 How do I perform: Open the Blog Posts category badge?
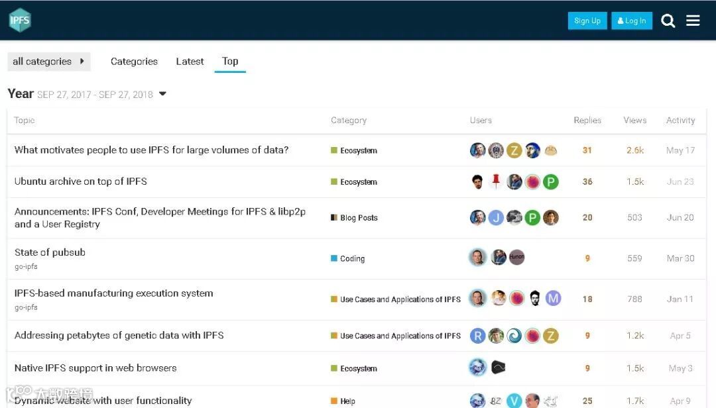pyautogui.click(x=354, y=218)
